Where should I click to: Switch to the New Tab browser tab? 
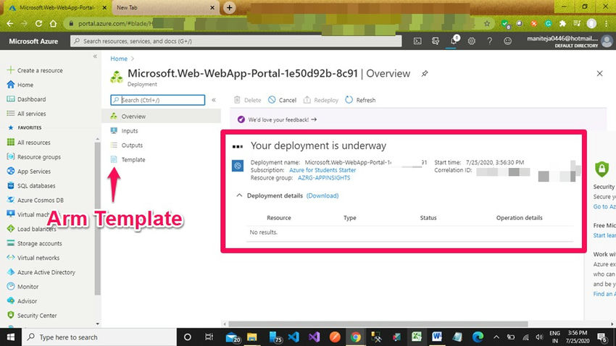(x=165, y=7)
